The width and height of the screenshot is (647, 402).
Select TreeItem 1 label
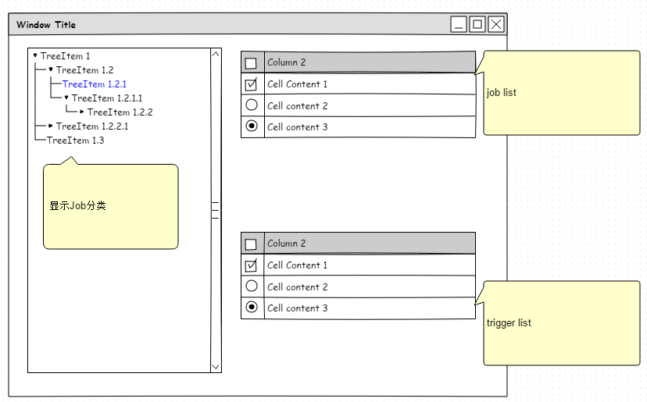(65, 55)
